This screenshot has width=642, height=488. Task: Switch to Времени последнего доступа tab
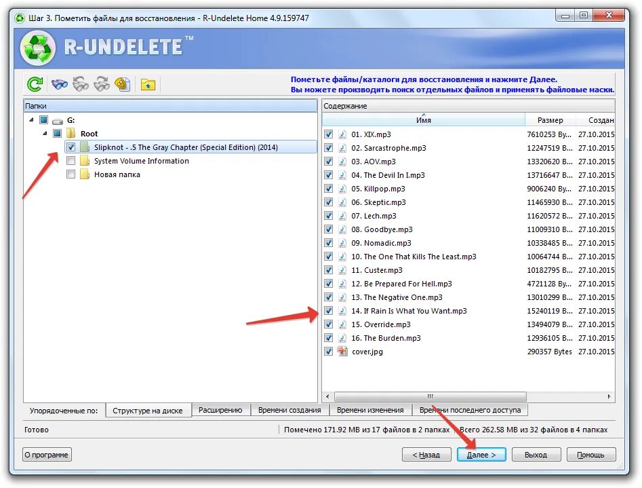tap(470, 410)
